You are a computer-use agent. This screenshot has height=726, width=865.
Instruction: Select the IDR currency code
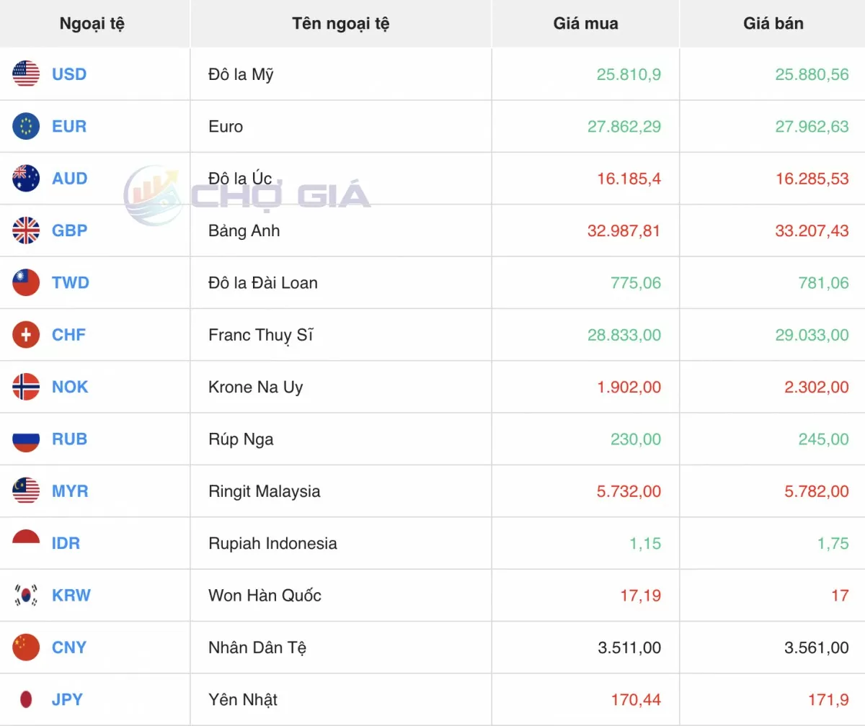click(66, 544)
